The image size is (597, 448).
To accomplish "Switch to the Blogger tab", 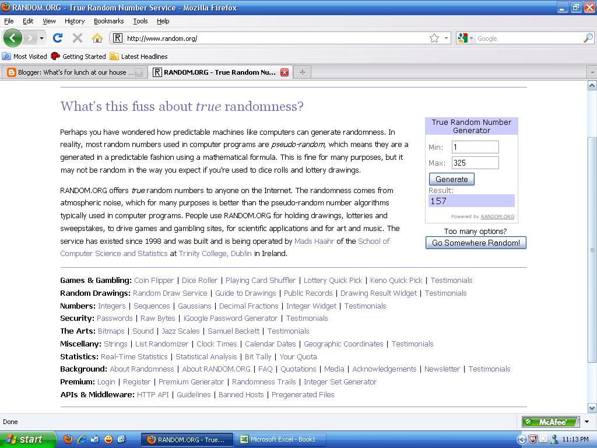I will pos(72,72).
